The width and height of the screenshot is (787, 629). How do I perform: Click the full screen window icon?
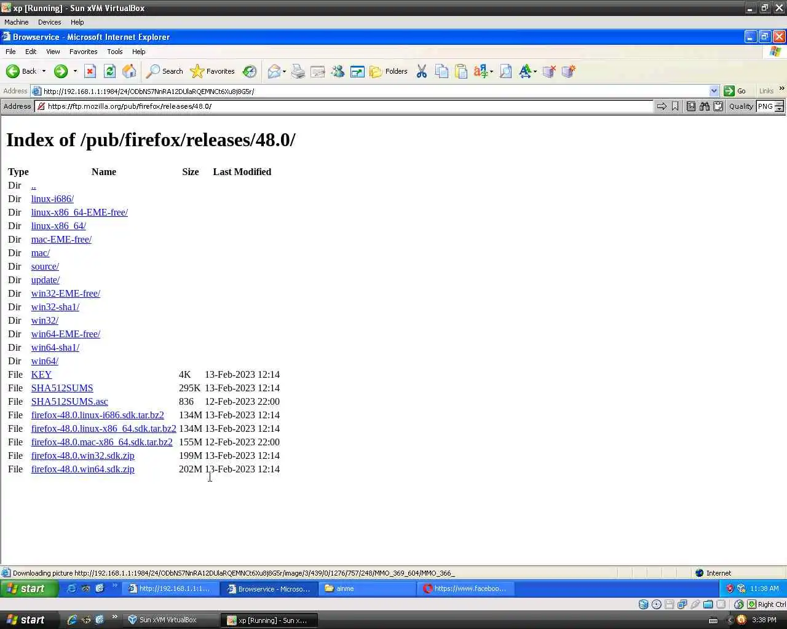click(x=357, y=71)
